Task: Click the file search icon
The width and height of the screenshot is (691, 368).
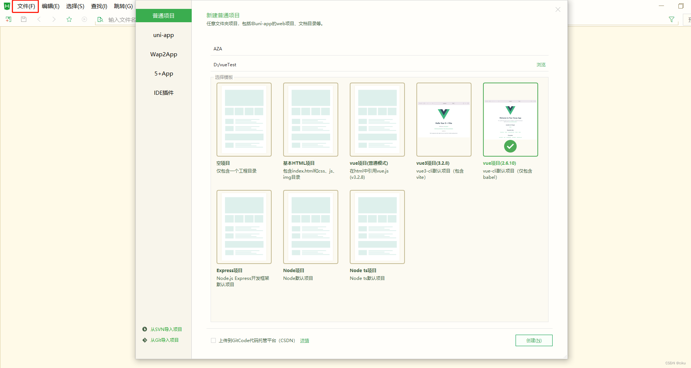Action: coord(100,19)
